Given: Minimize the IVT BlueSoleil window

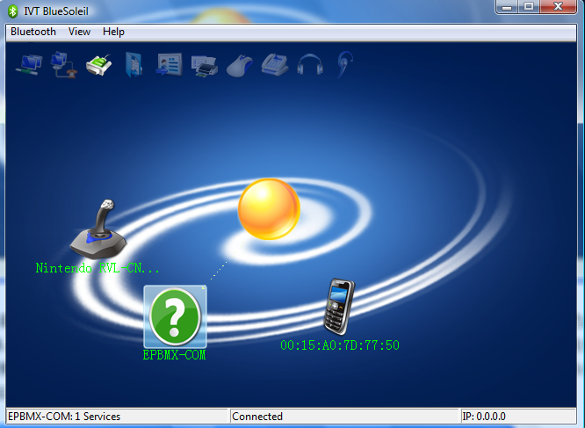Looking at the screenshot, I should point(507,7).
